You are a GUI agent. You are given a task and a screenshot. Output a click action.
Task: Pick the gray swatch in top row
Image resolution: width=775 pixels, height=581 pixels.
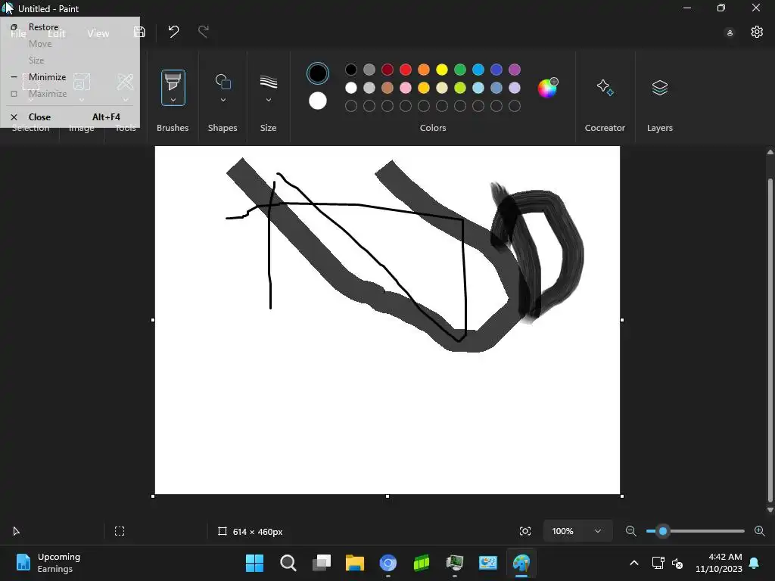click(369, 70)
